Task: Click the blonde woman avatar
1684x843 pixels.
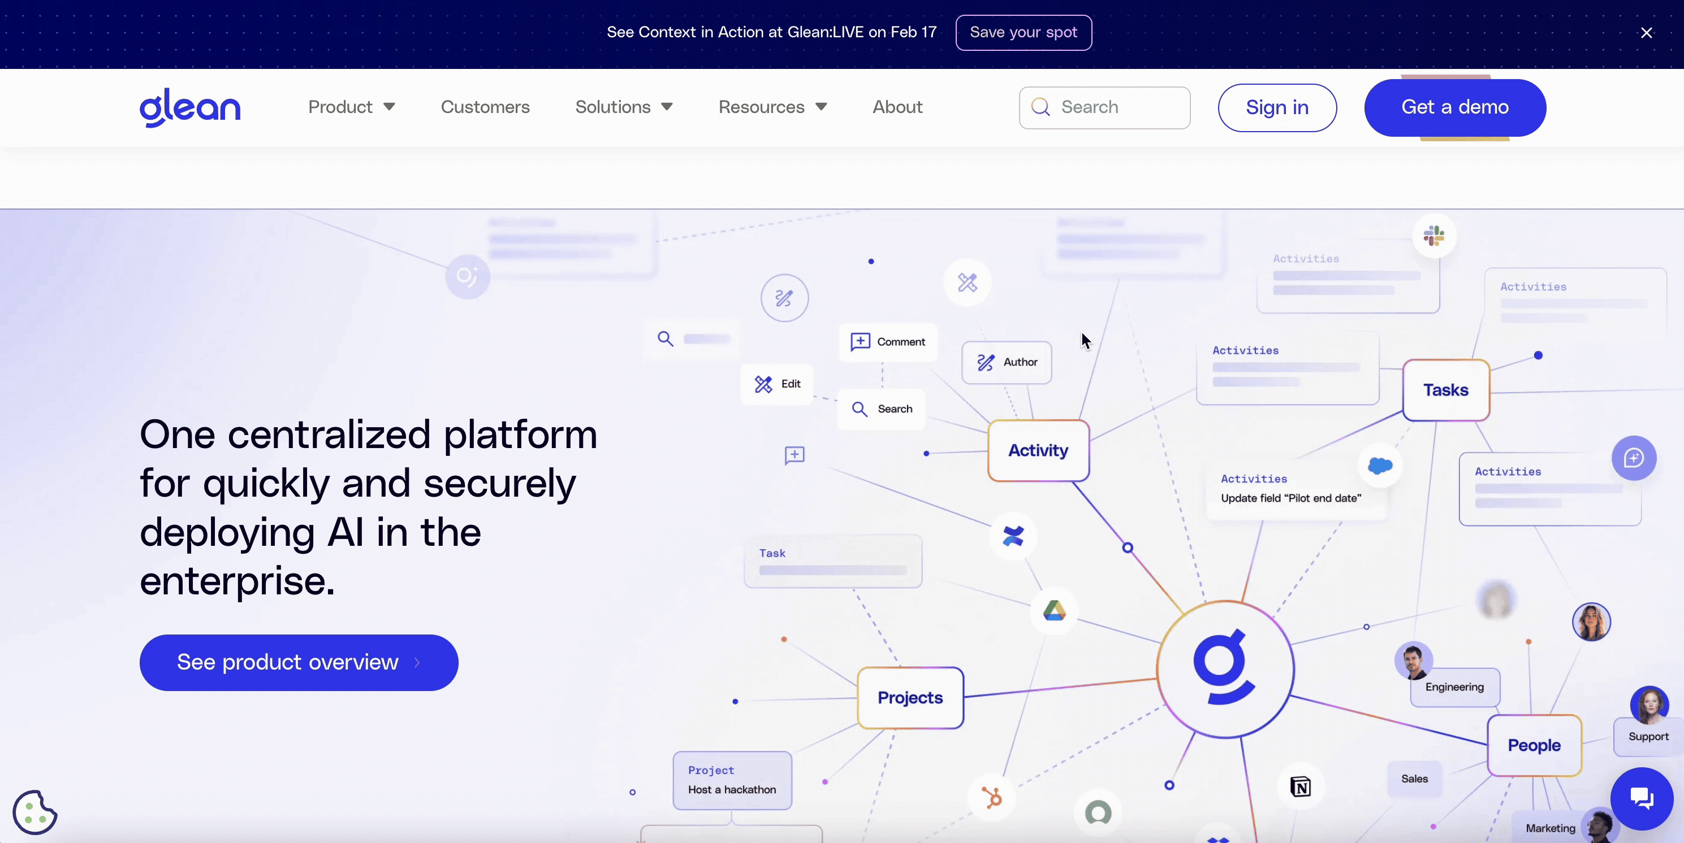Action: click(x=1591, y=622)
